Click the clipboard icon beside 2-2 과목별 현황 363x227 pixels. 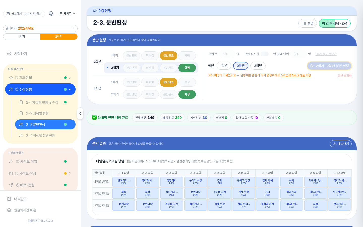21,113
